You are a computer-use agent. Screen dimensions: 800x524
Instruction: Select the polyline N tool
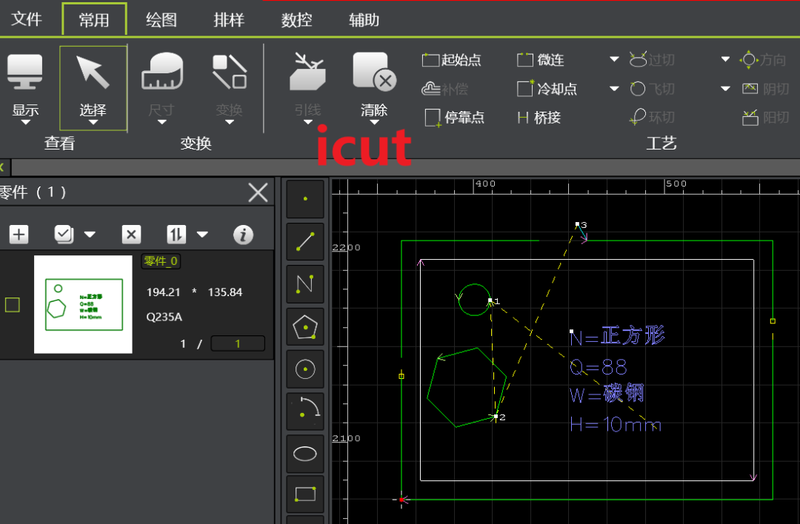(x=305, y=284)
